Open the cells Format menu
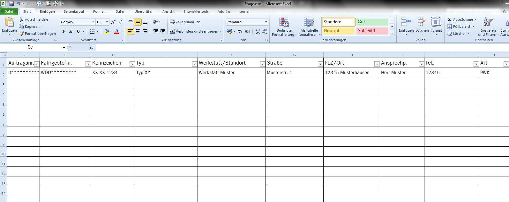 [x=436, y=27]
